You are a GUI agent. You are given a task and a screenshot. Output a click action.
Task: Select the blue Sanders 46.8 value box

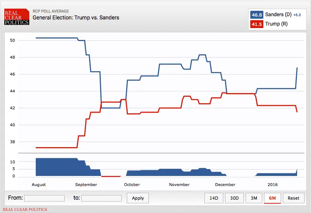coord(256,14)
